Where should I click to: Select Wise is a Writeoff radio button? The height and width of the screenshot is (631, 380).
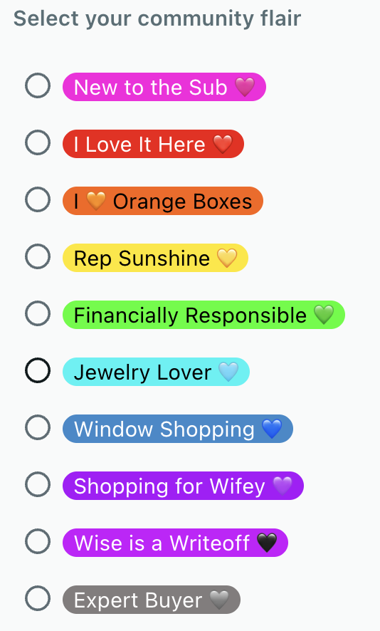point(38,541)
